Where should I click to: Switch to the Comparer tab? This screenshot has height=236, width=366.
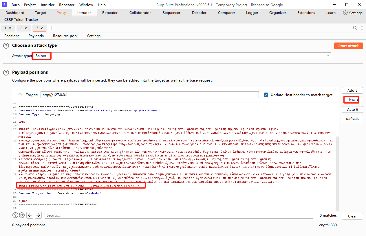pyautogui.click(x=226, y=13)
